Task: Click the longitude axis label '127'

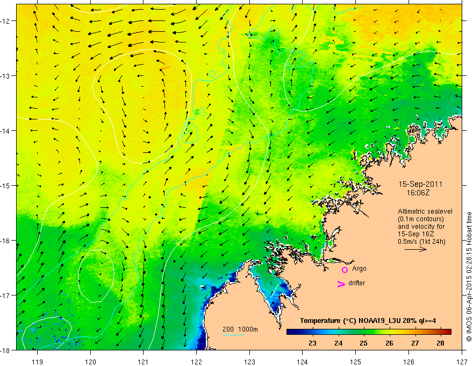Action: 462,362
